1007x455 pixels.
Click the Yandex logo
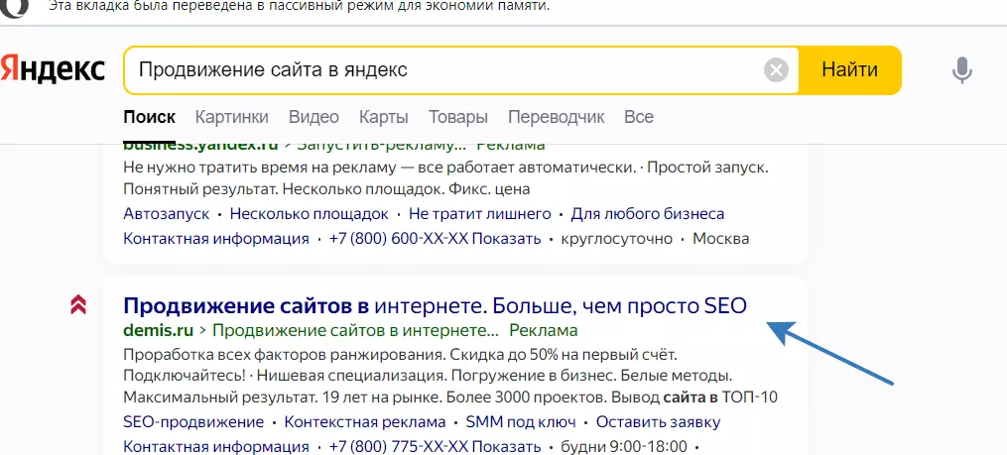point(53,69)
